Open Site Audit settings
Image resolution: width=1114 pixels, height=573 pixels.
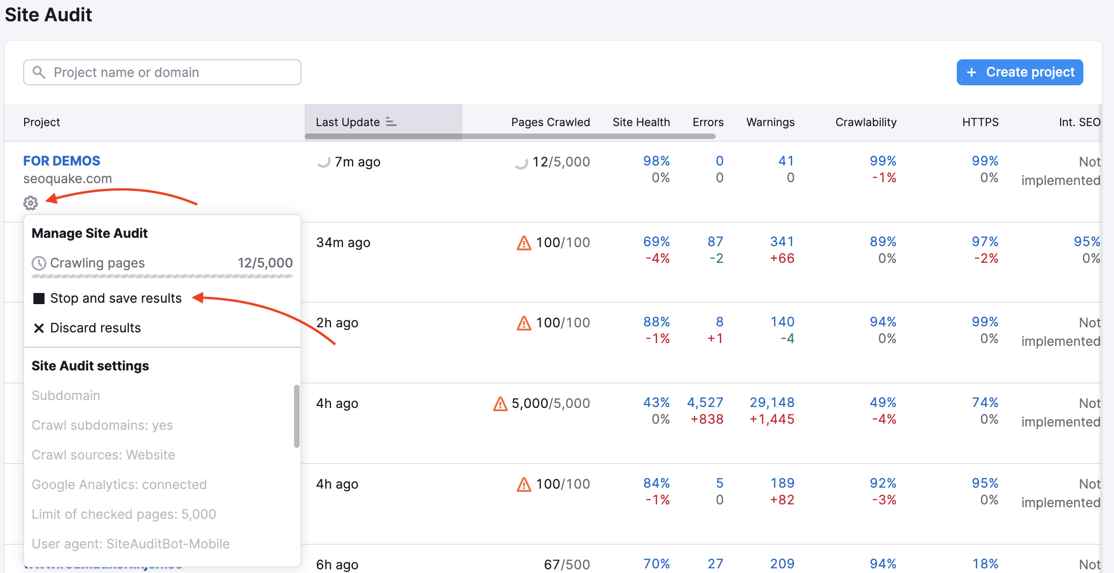[90, 365]
